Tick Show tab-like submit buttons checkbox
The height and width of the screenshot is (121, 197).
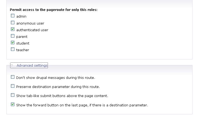13,95
